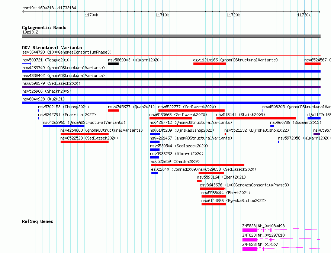
Task: Open esv3643676 1000GenomesConsortiumPhase3 label
Action: (x=244, y=185)
